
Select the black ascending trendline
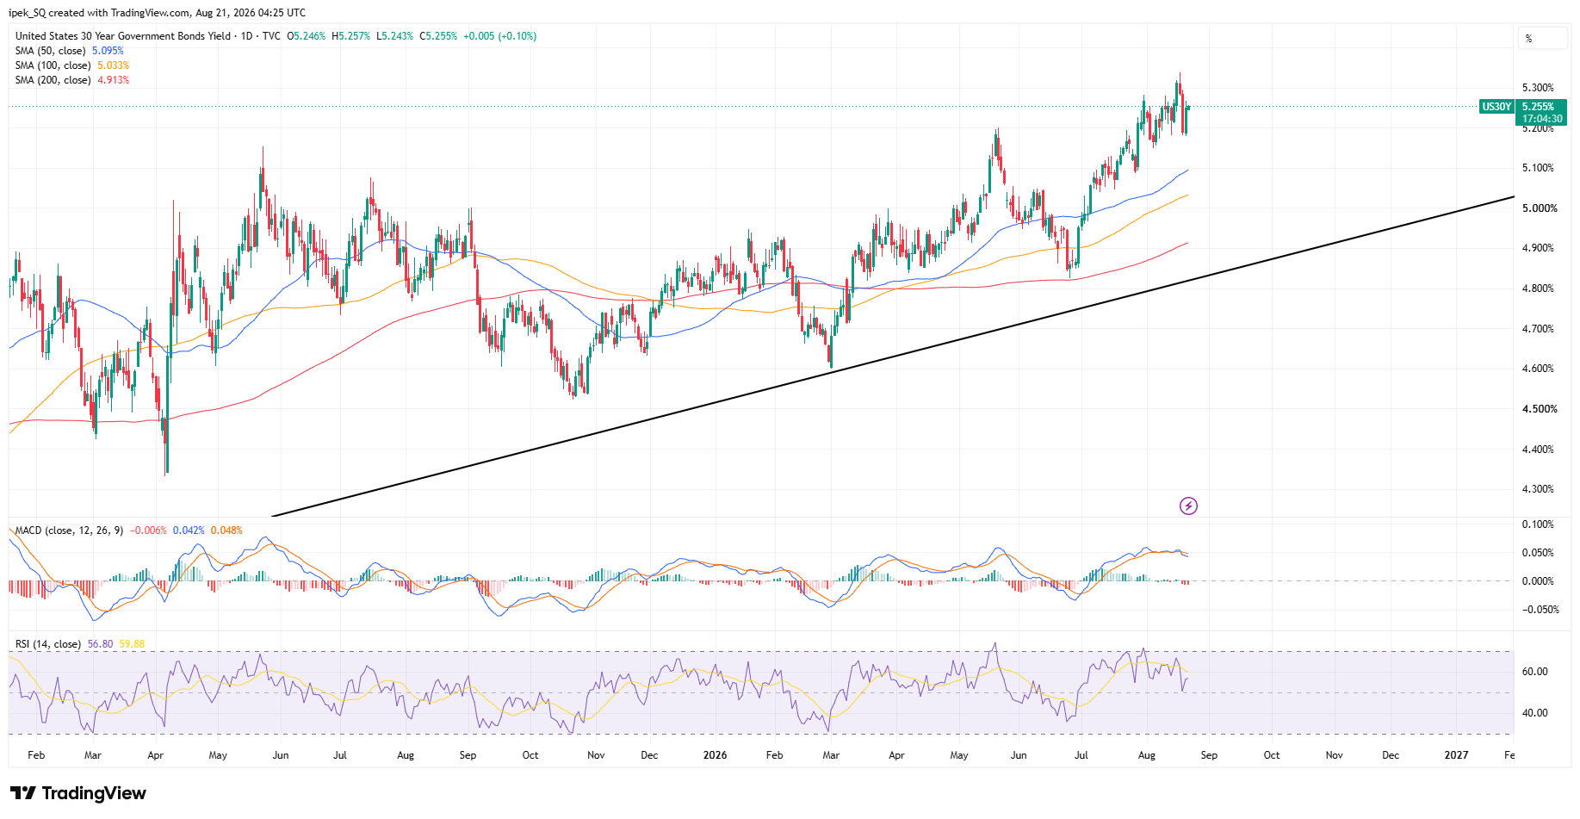(893, 357)
